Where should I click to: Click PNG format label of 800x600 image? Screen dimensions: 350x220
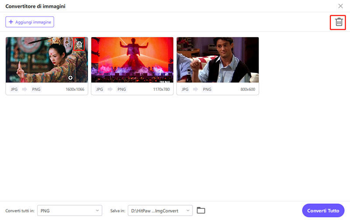point(207,89)
